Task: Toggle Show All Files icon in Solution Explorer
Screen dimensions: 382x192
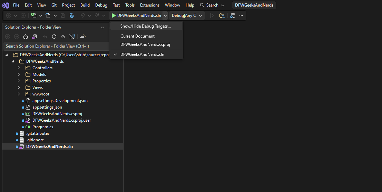Action: pyautogui.click(x=72, y=37)
